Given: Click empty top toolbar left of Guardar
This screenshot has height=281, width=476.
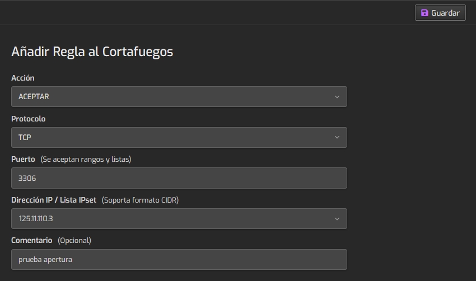Looking at the screenshot, I should point(224,12).
